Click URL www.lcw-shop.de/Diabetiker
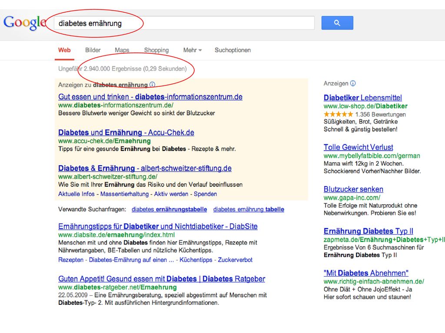The image size is (445, 333). pyautogui.click(x=365, y=106)
